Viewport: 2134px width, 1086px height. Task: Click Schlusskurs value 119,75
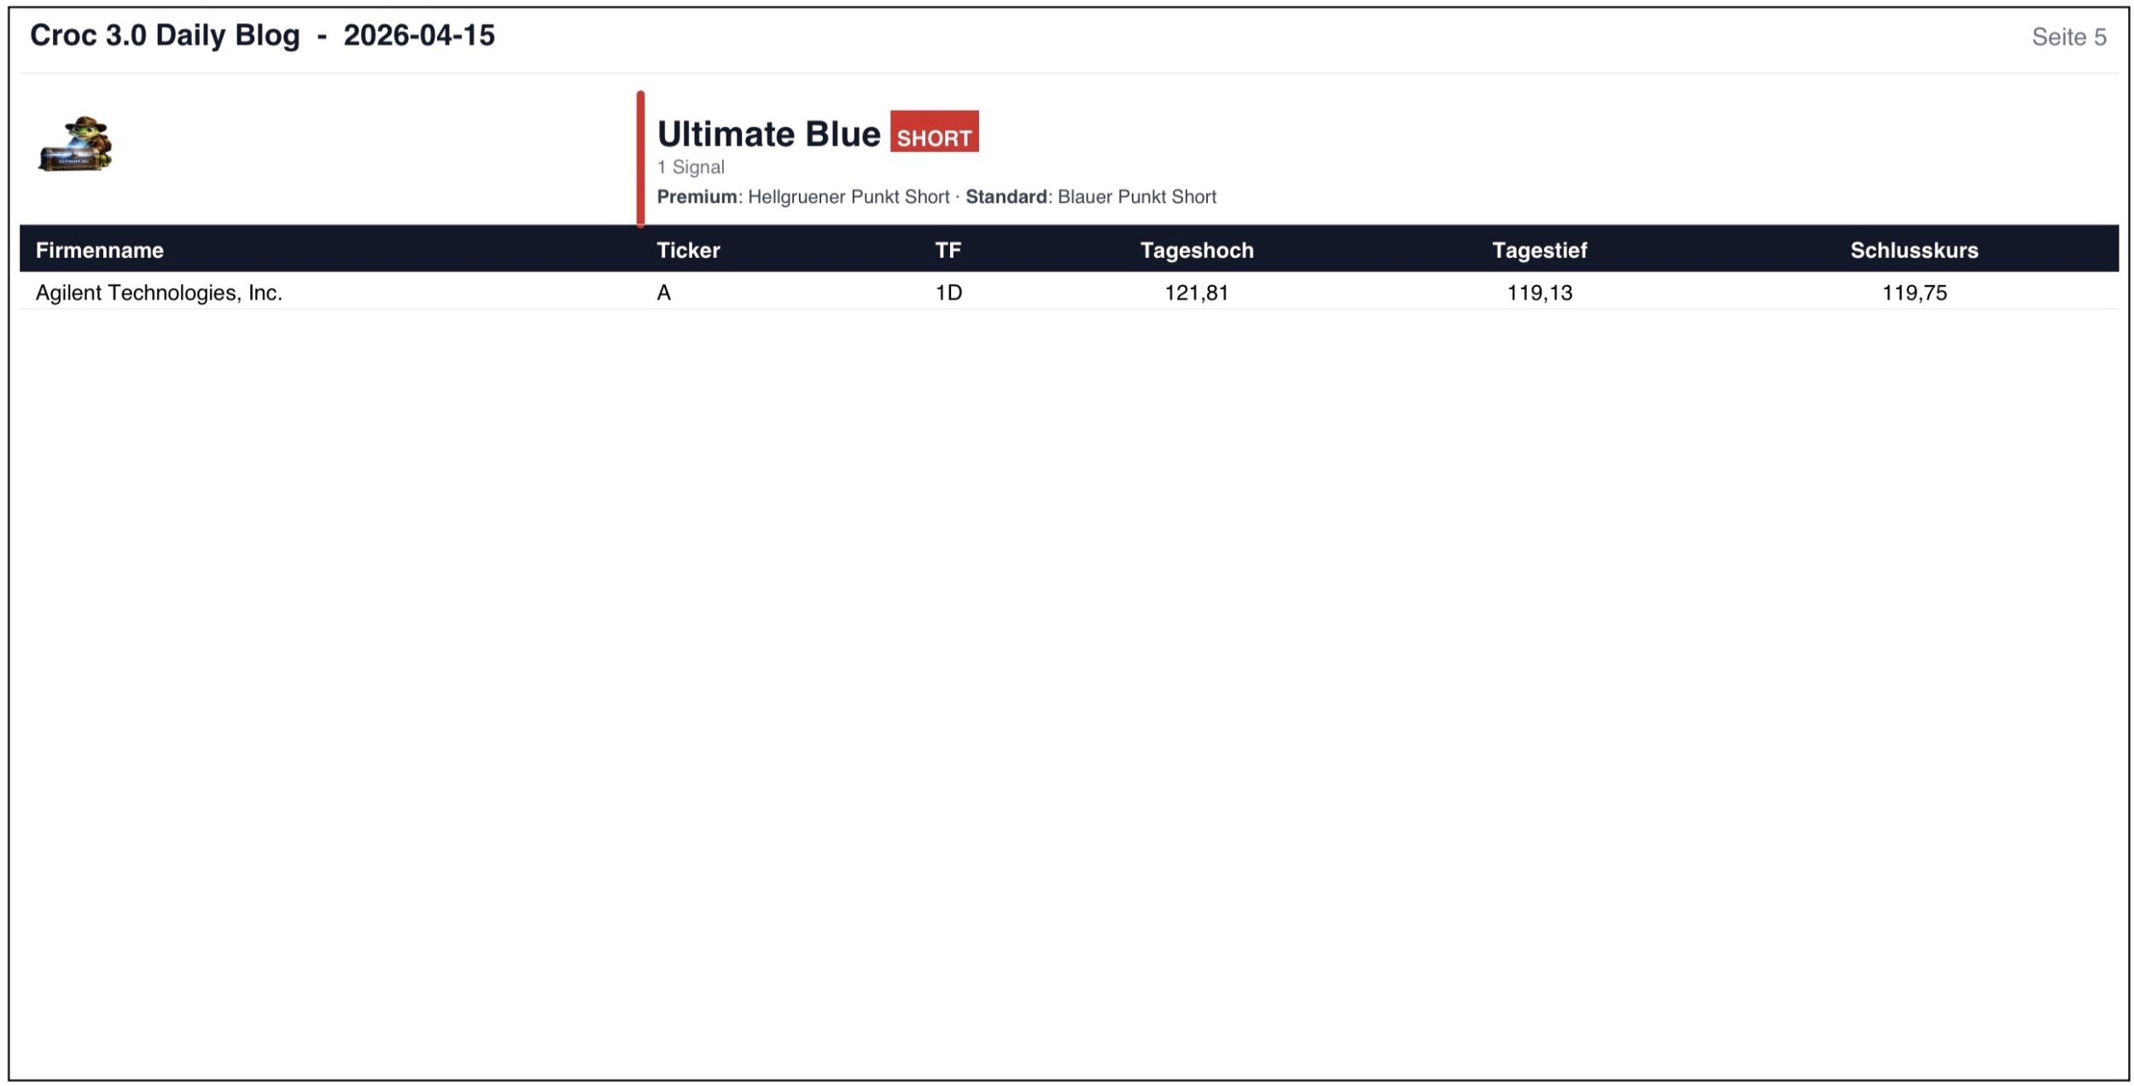(1914, 293)
